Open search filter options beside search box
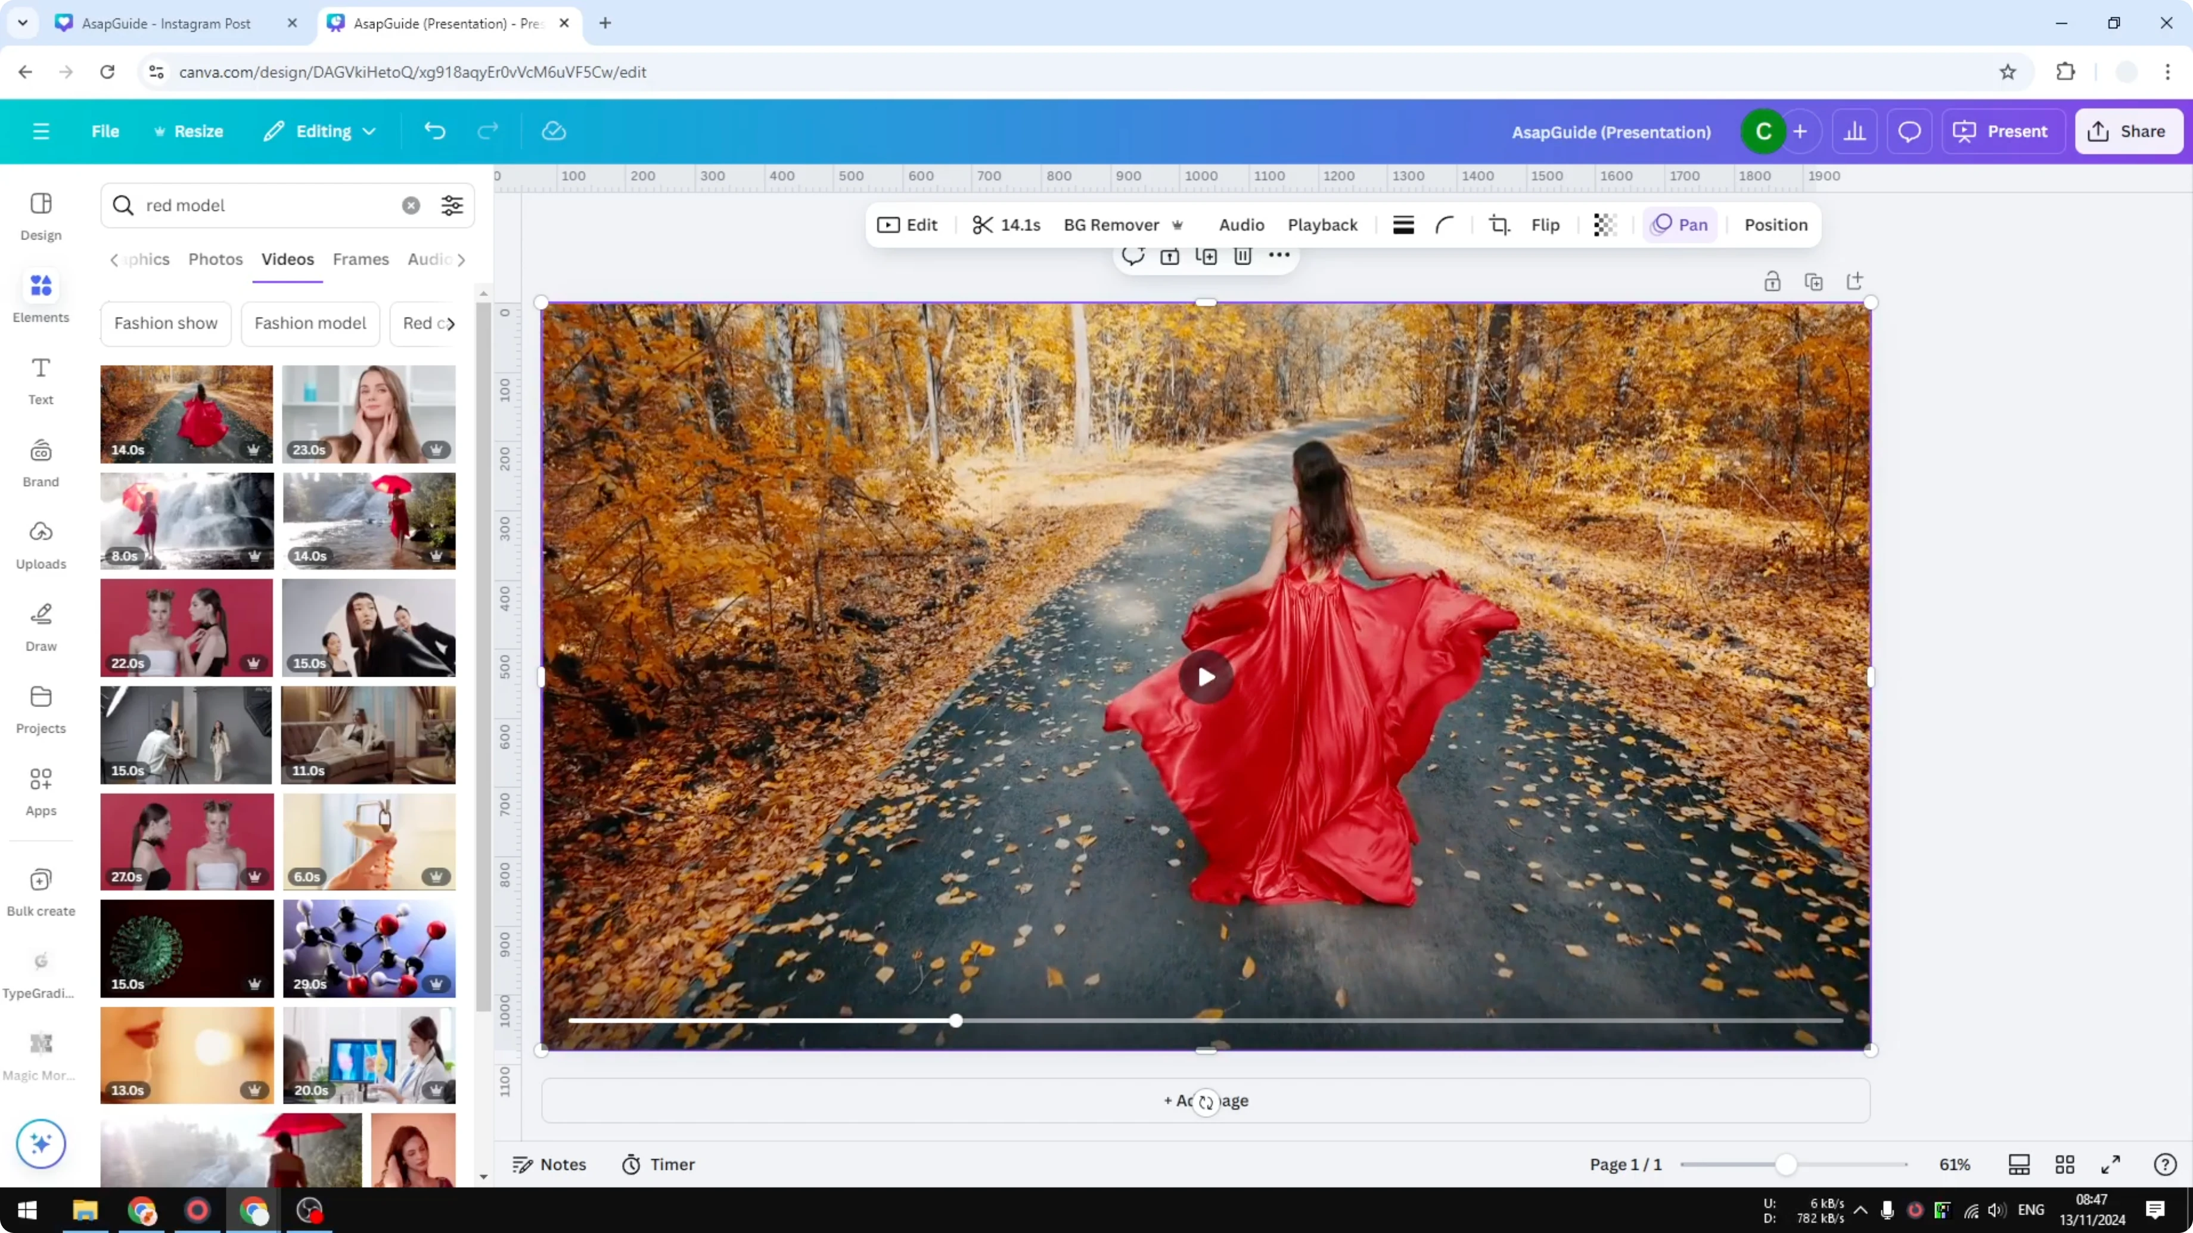 click(x=451, y=205)
